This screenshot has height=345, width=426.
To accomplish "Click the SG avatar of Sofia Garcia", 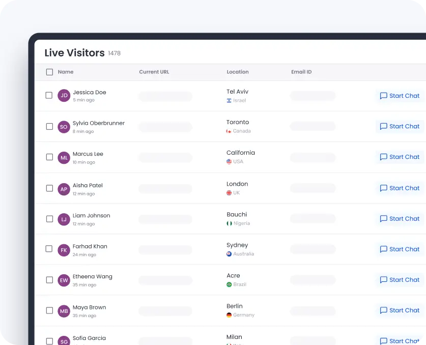I will click(x=64, y=341).
